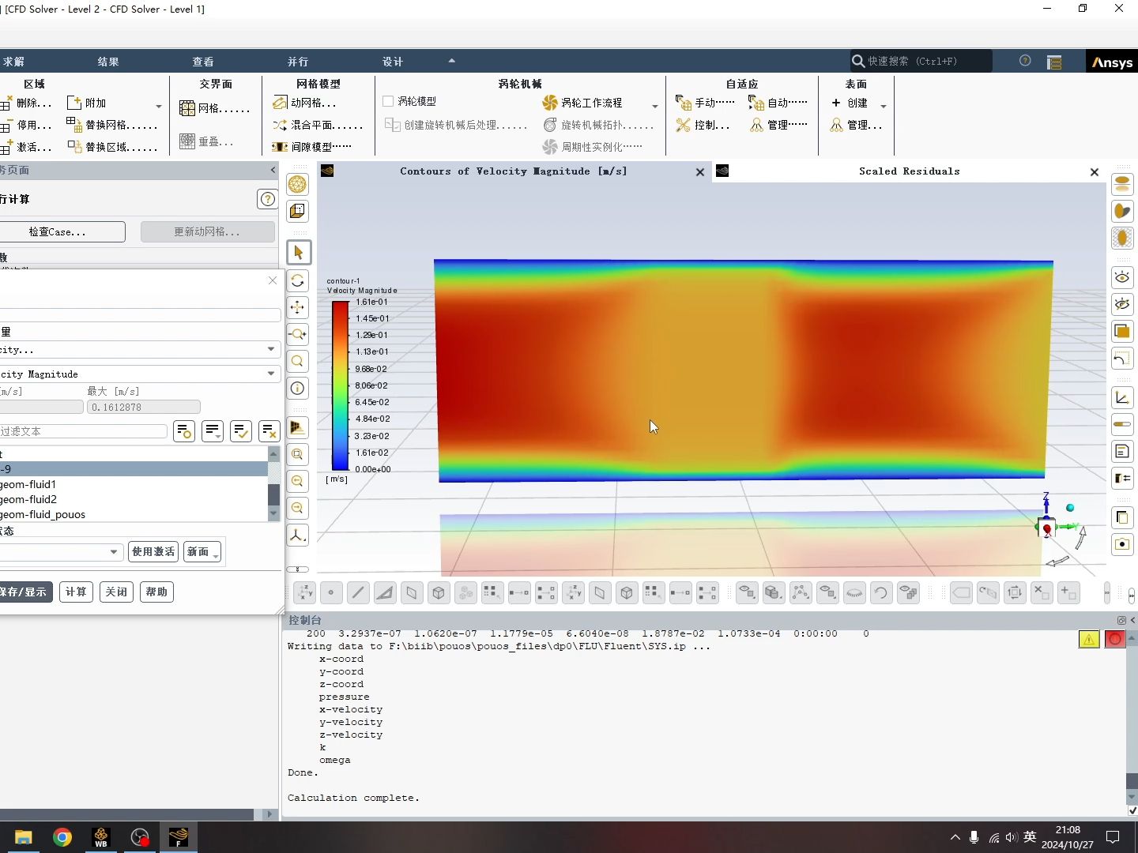Click the select-all list filter icon

coord(241,431)
